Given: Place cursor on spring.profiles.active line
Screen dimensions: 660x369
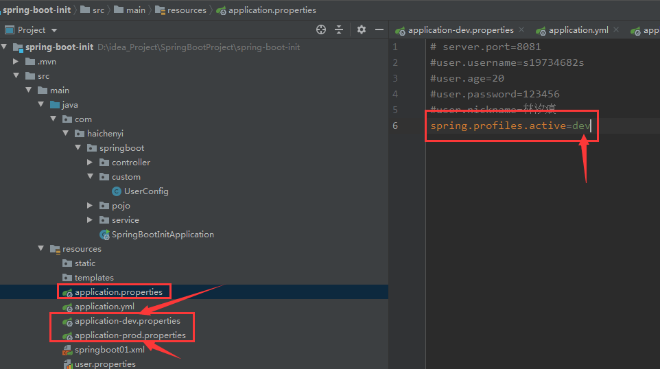Looking at the screenshot, I should point(510,126).
